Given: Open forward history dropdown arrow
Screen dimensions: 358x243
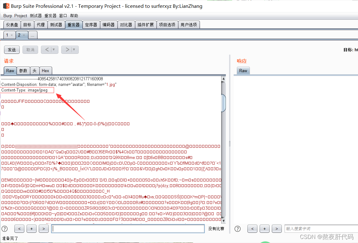Looking at the screenshot, I should point(74,50).
